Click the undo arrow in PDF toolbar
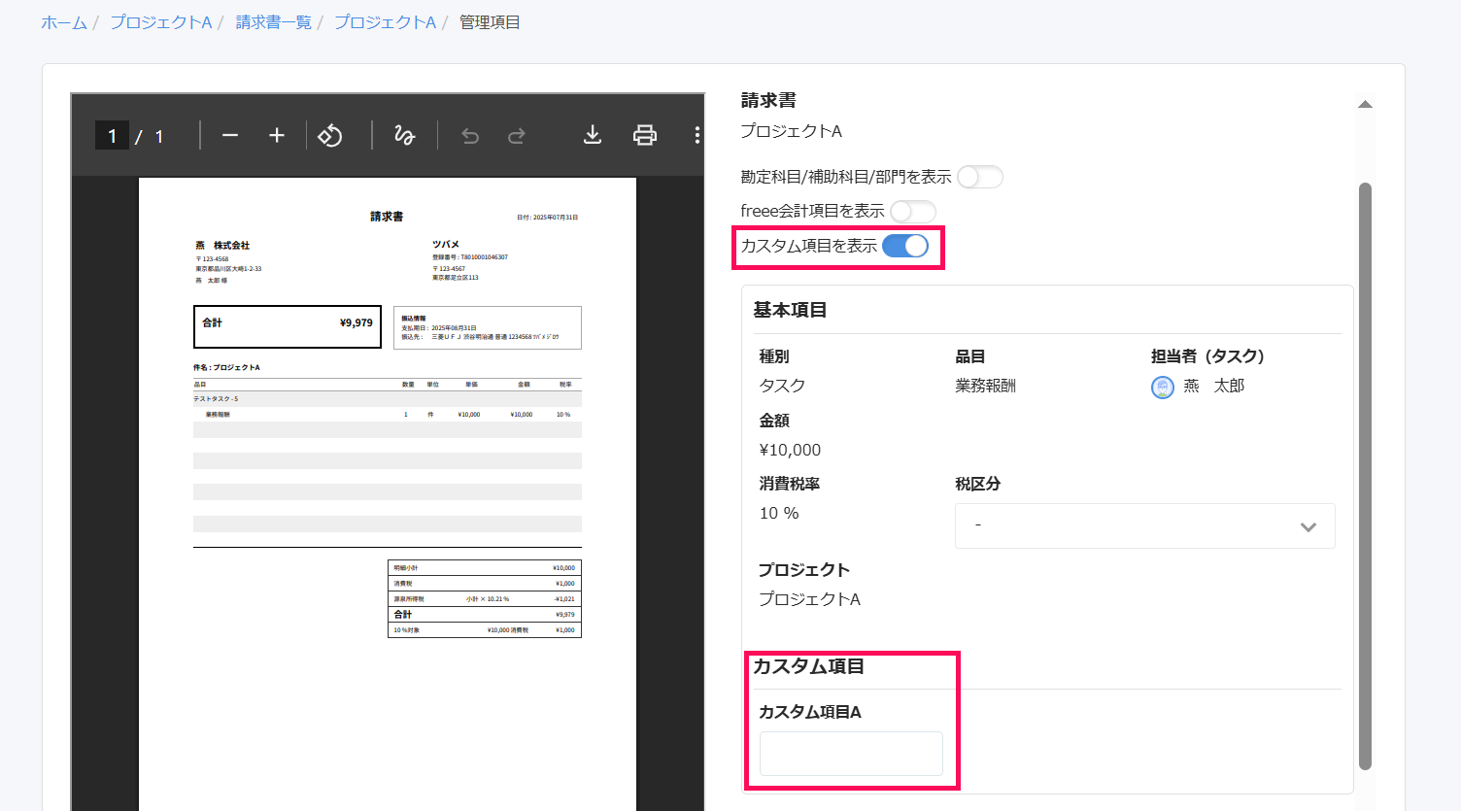The height and width of the screenshot is (811, 1461). click(x=470, y=135)
